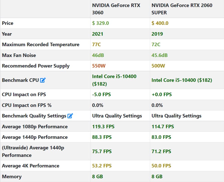The height and width of the screenshot is (182, 224).
Task: Click the 75.7 FPS ultrawide performance value
Action: click(x=102, y=151)
